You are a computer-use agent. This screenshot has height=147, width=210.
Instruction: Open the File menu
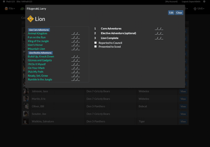[10, 8]
